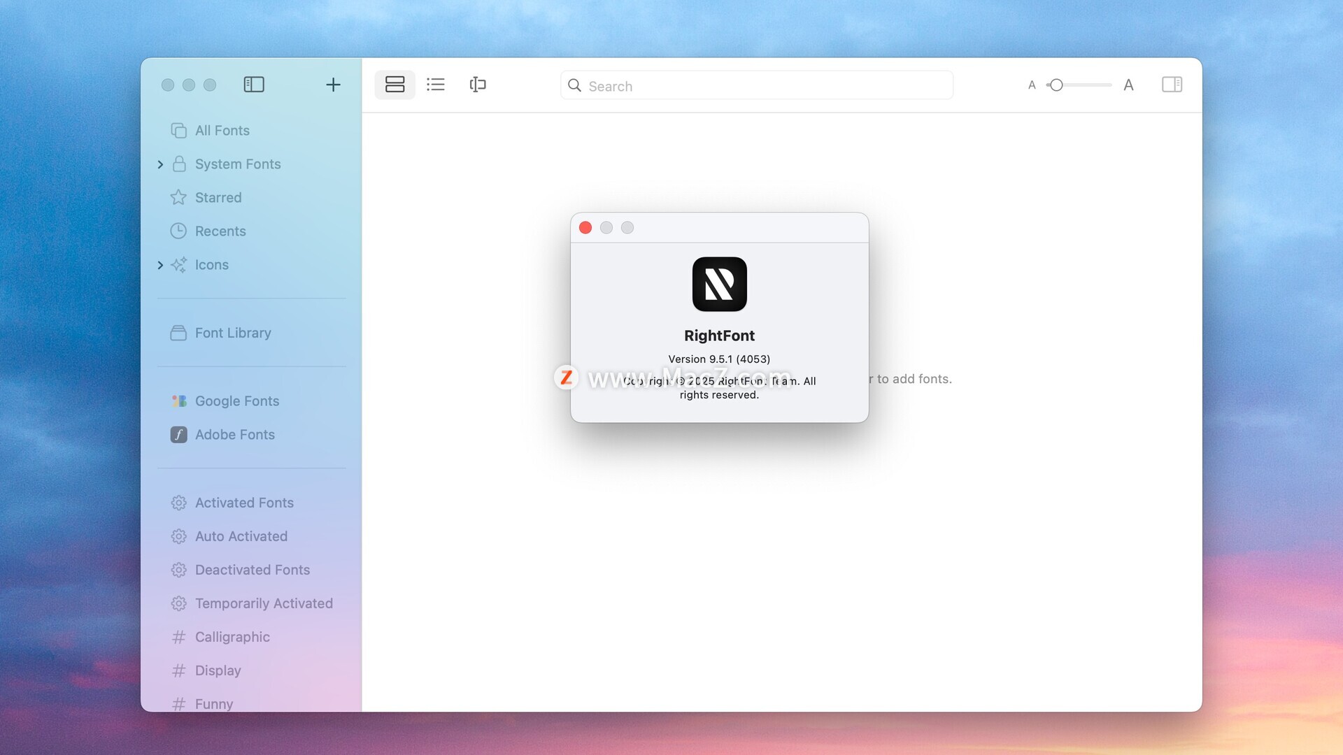The height and width of the screenshot is (755, 1343).
Task: Click the Deactivated Fonts gear icon
Action: [x=178, y=570]
